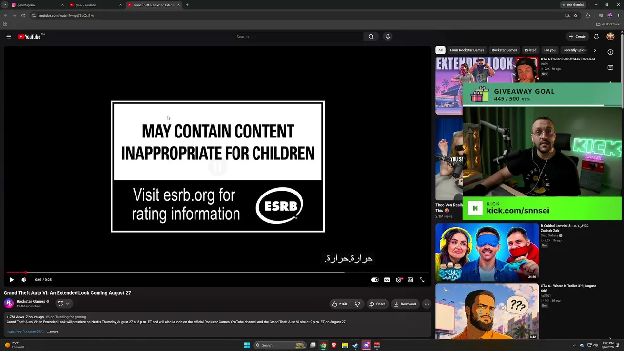Click the YouTube search magnifier button
This screenshot has height=351, width=624.
371,37
